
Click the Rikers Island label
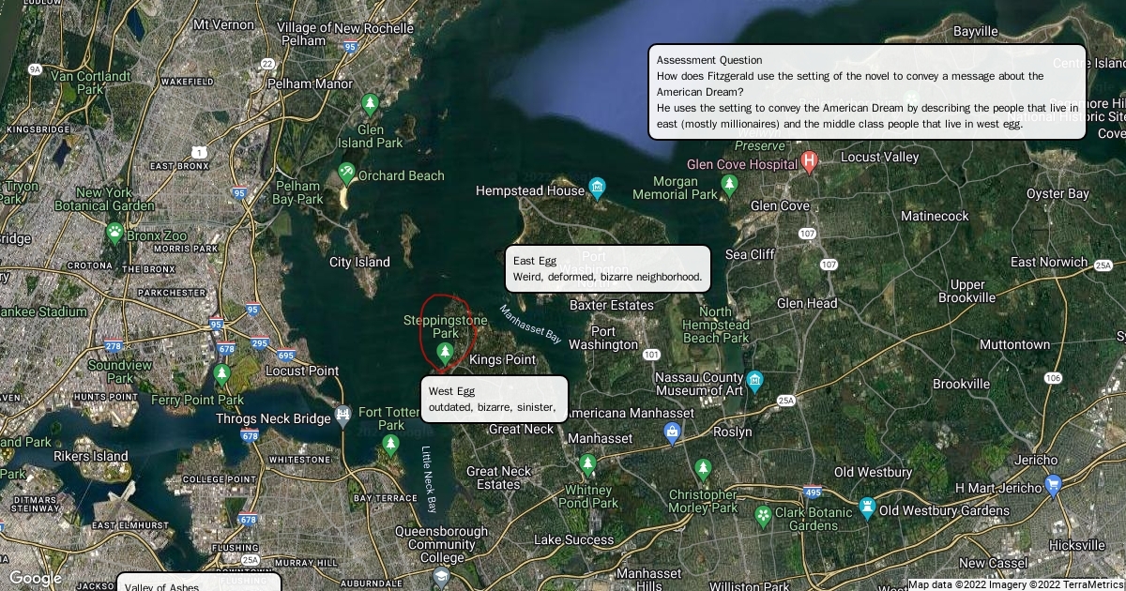tap(91, 456)
